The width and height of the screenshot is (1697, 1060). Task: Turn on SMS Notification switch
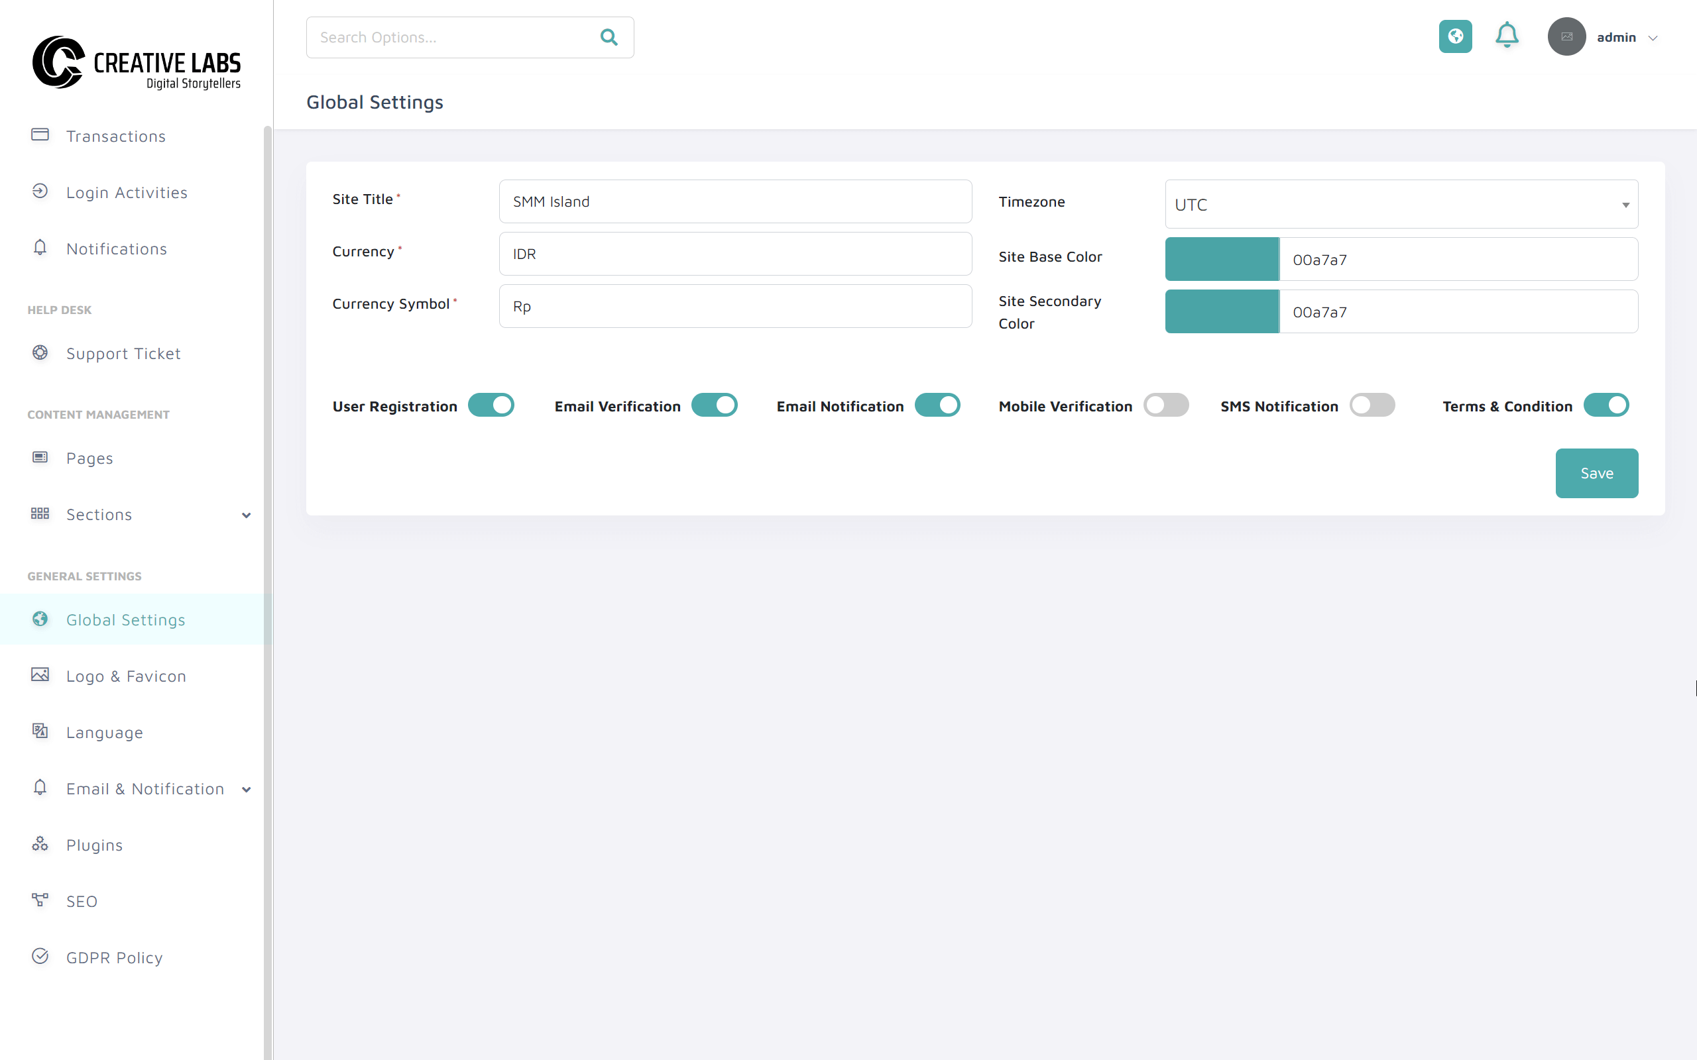[x=1372, y=405]
